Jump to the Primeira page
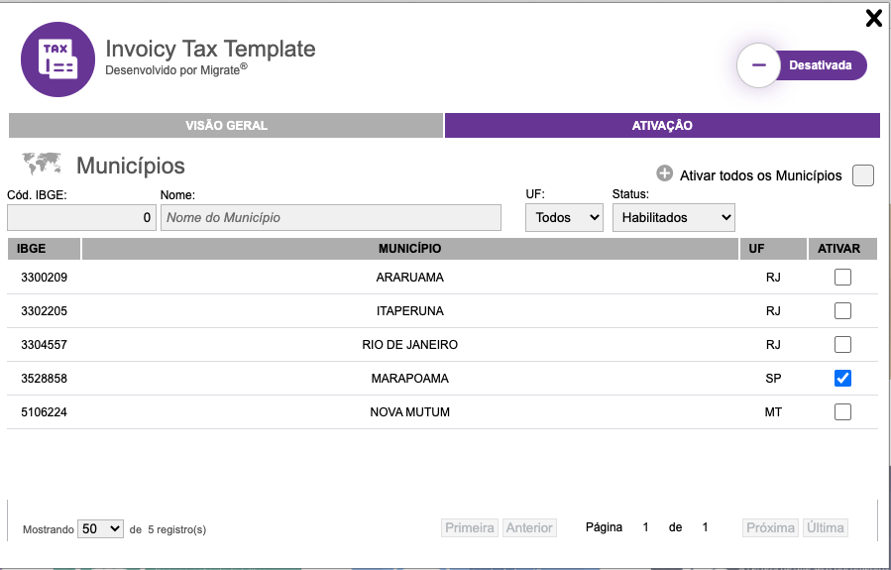The image size is (891, 570). point(470,527)
